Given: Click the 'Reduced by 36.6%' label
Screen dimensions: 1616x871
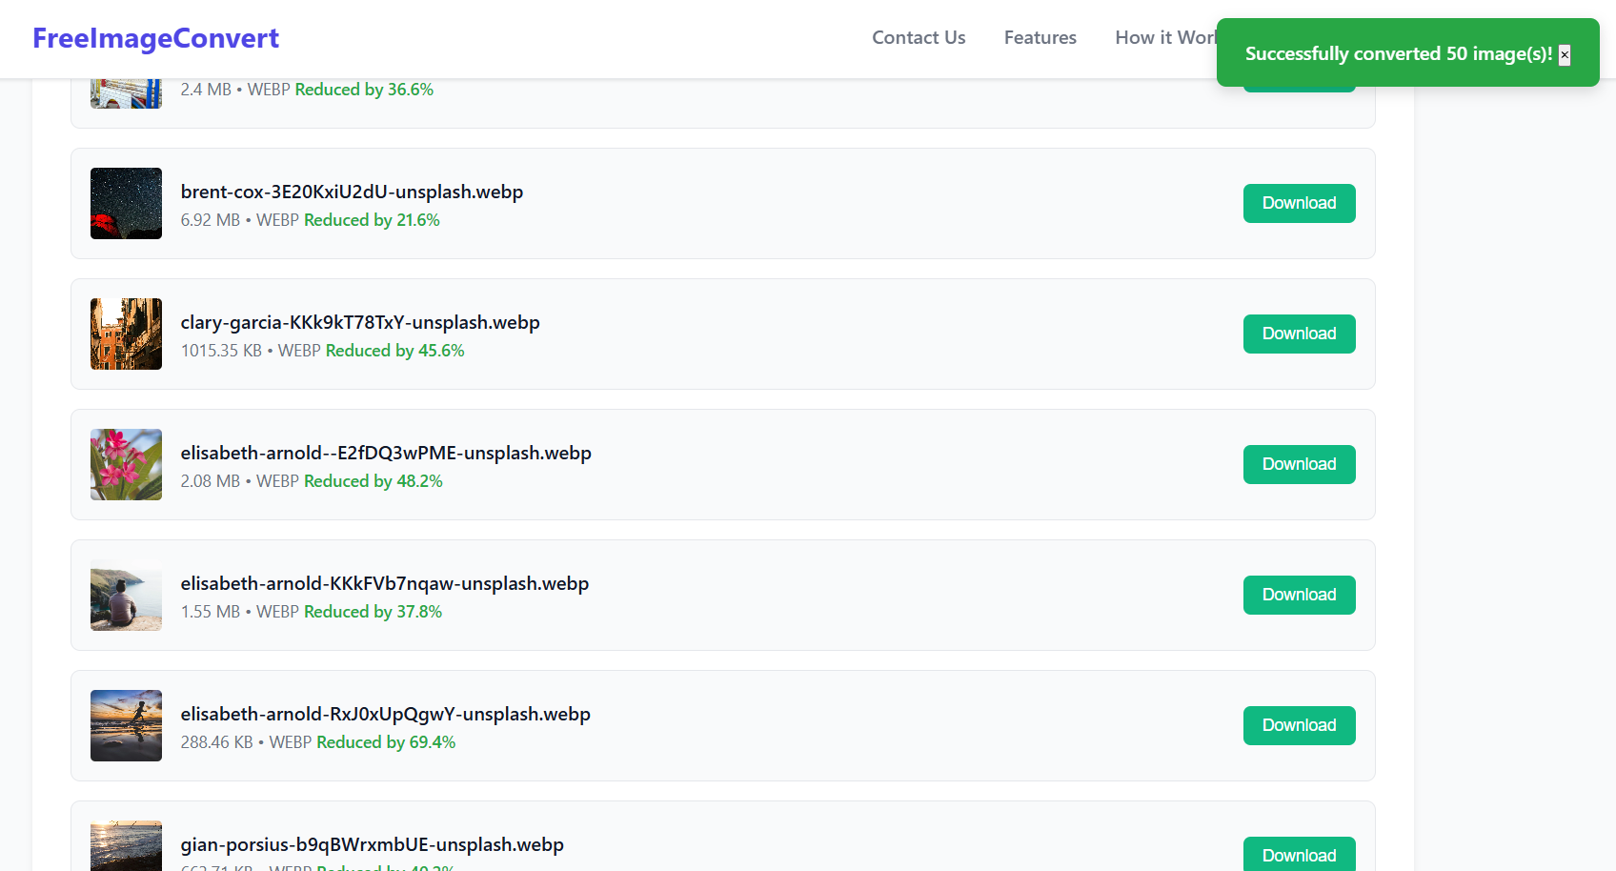Looking at the screenshot, I should tap(364, 90).
